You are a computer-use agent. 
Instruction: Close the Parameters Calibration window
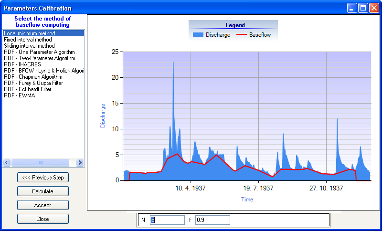coord(374,8)
